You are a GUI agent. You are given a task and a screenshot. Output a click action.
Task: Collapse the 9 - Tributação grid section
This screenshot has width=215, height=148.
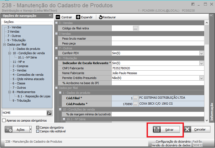click(x=56, y=58)
